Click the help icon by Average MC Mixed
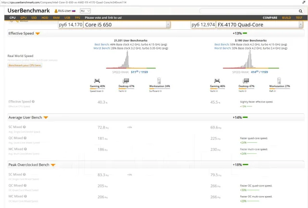 coord(26,149)
